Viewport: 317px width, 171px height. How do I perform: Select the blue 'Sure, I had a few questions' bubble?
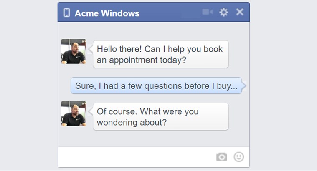click(x=156, y=86)
